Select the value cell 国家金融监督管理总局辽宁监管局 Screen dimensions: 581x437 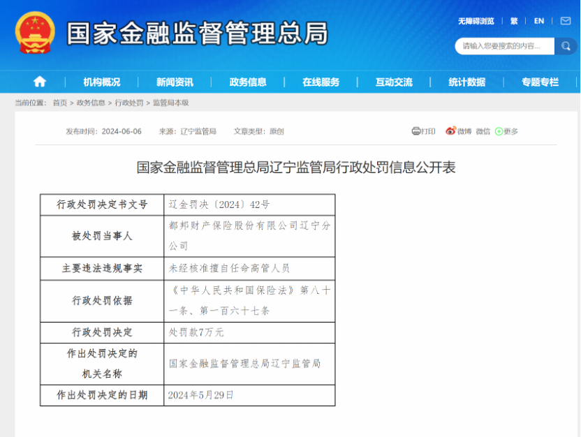tap(249, 364)
